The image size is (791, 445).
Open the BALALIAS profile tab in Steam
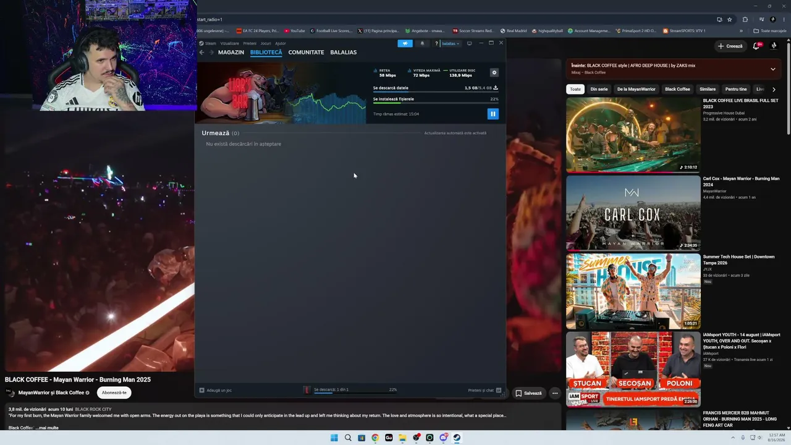(x=344, y=53)
